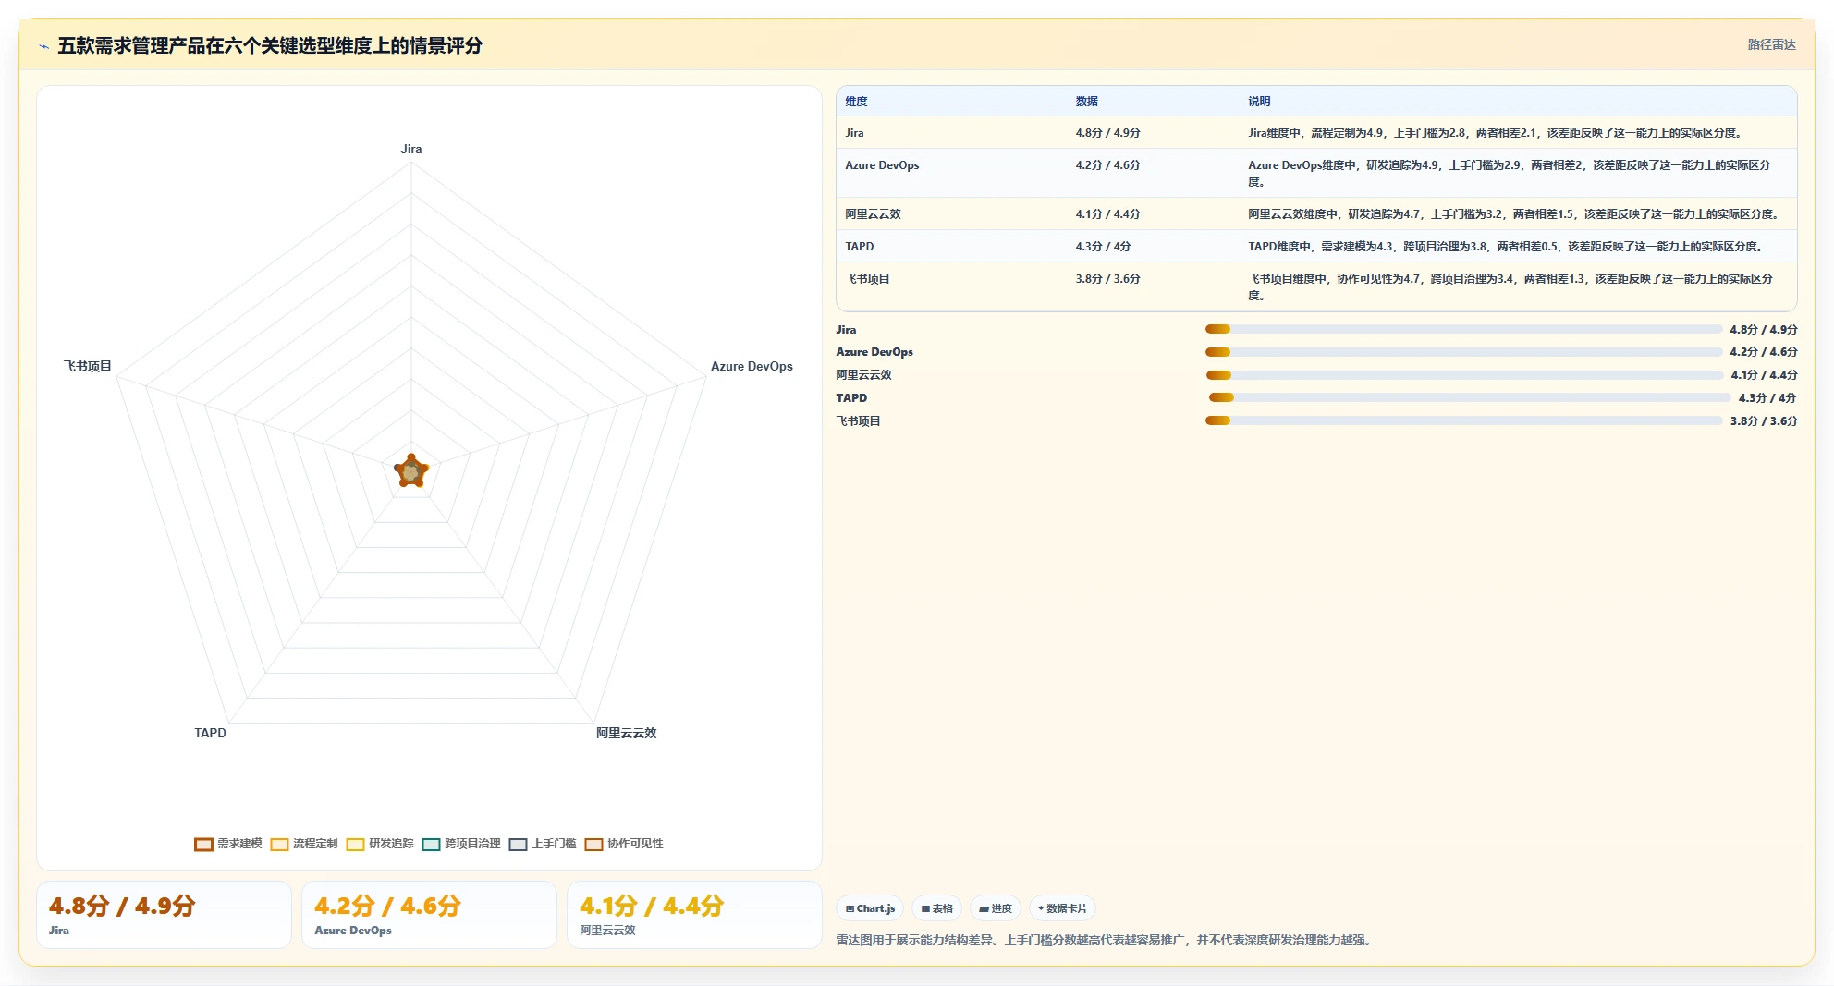The height and width of the screenshot is (986, 1834).
Task: Toggle the 流程定制 legend swatch
Action: tap(279, 844)
